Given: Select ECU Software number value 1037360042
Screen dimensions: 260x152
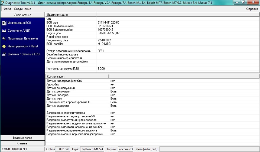Looking at the screenshot, I should click(105, 30).
